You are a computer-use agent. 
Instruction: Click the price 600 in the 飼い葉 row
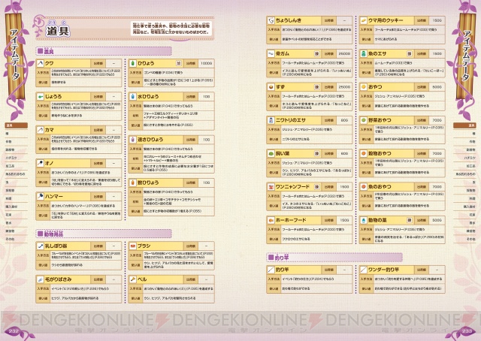pyautogui.click(x=344, y=153)
